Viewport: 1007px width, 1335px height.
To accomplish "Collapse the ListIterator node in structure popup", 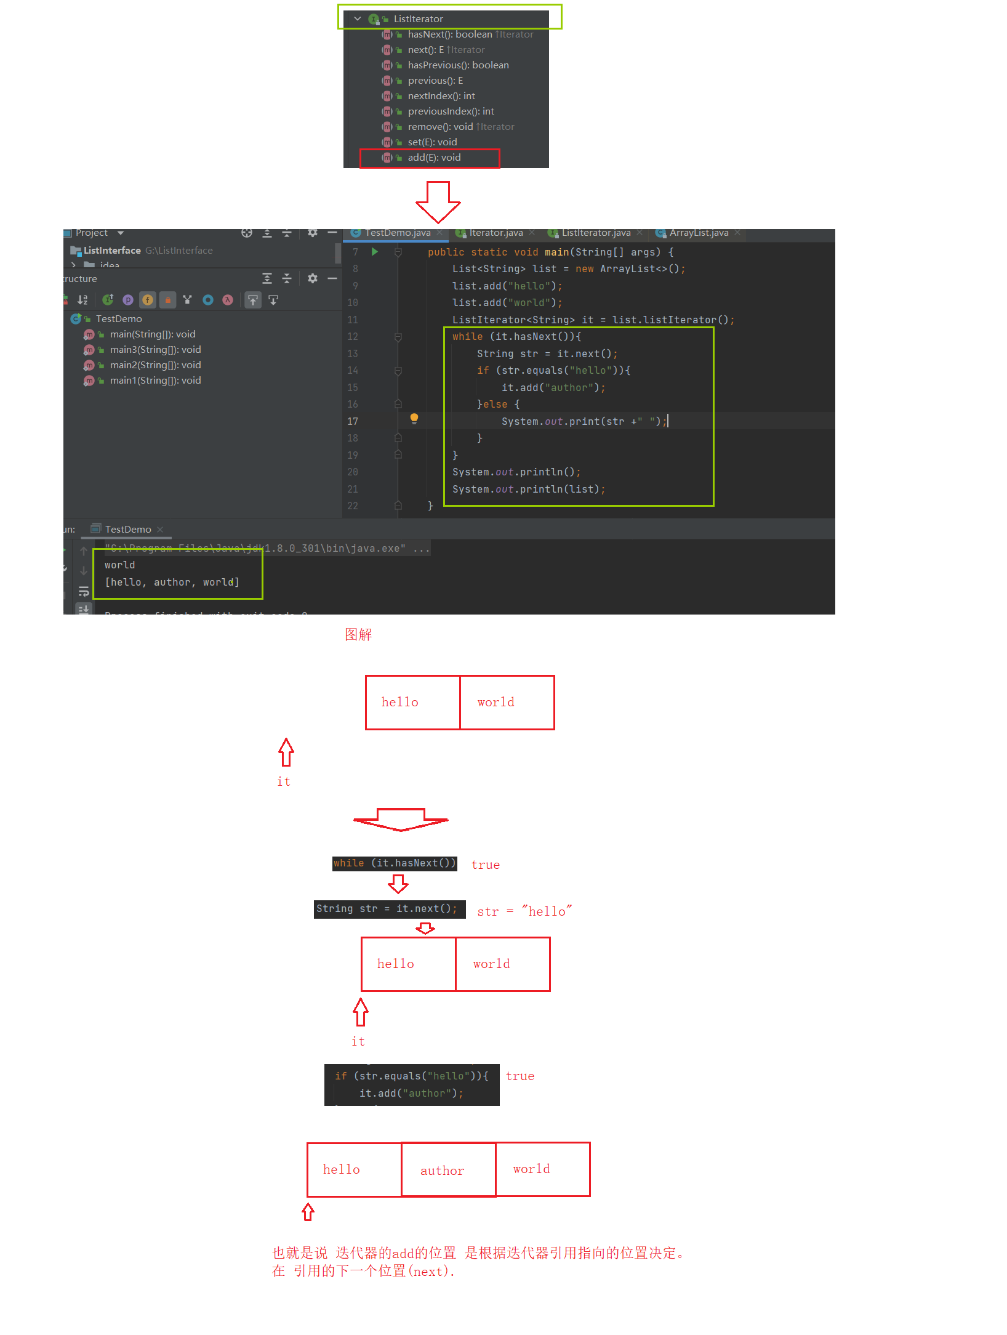I will 358,19.
